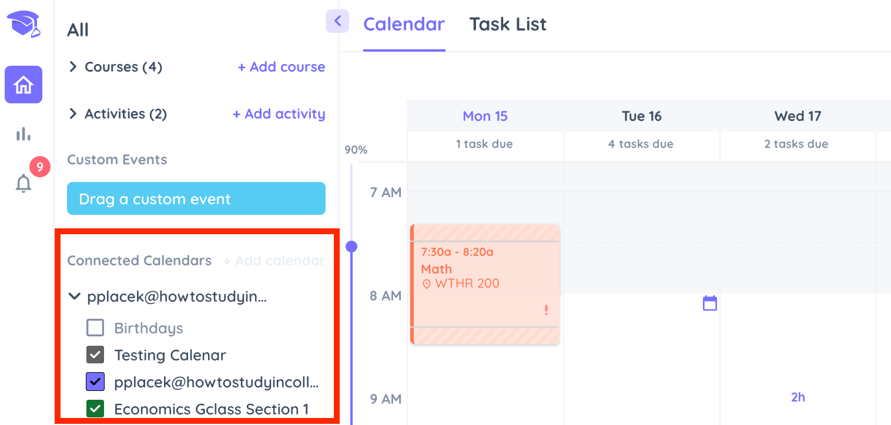Screen dimensions: 891x425
Task: Switch to the Task List tab
Action: 508,24
